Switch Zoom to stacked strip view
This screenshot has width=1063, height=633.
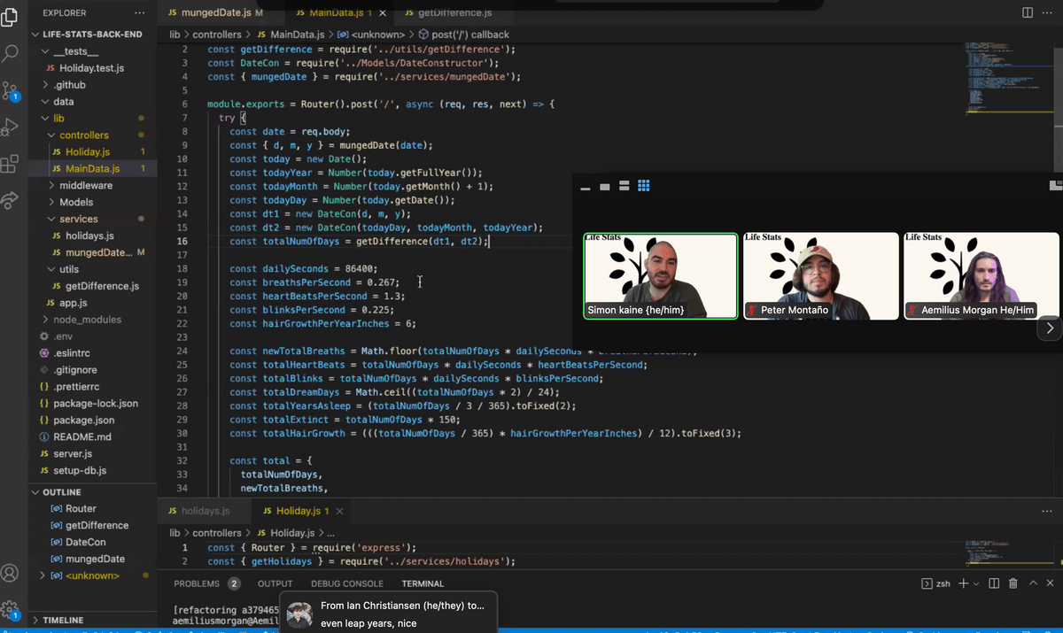coord(625,186)
